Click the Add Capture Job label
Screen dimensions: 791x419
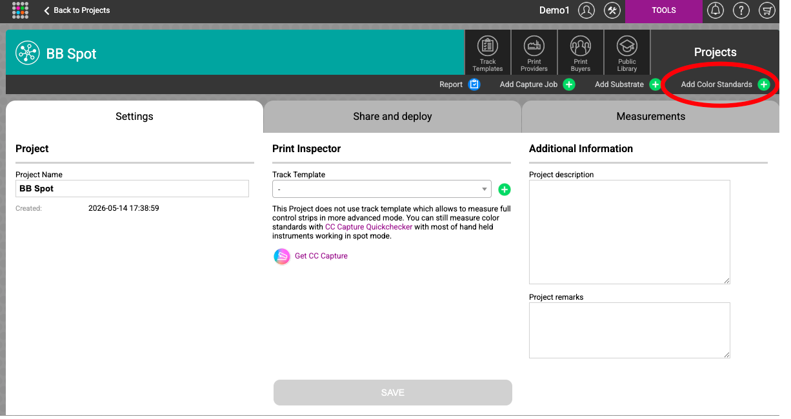pyautogui.click(x=528, y=84)
